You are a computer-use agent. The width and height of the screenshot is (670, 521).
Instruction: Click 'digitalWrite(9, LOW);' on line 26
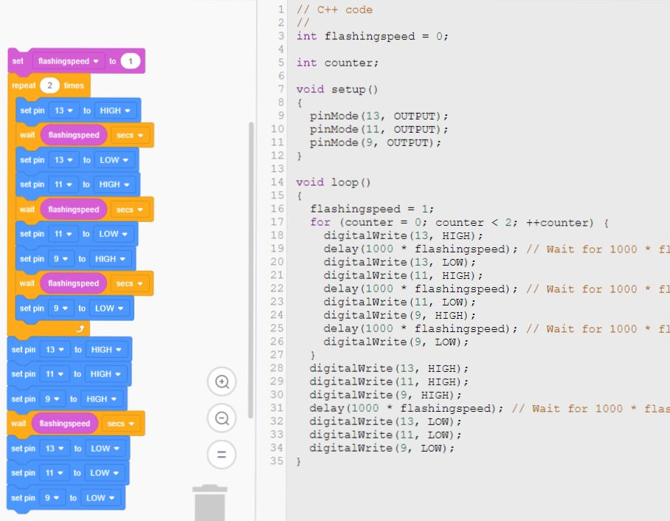pos(396,342)
